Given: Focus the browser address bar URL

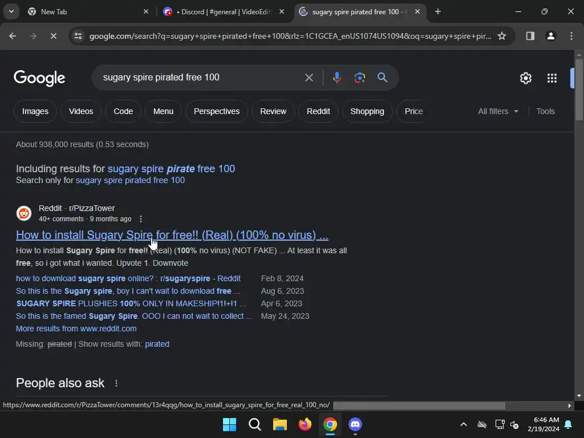Looking at the screenshot, I should pyautogui.click(x=290, y=36).
